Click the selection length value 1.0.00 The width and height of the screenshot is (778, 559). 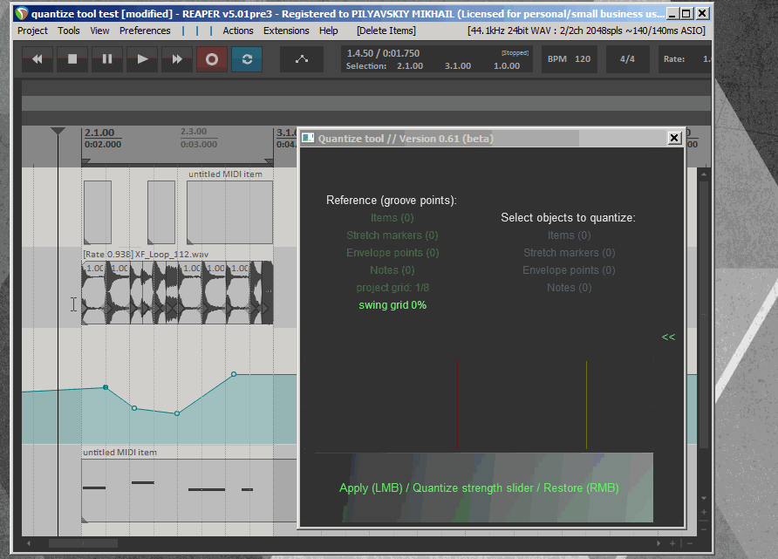pos(507,66)
